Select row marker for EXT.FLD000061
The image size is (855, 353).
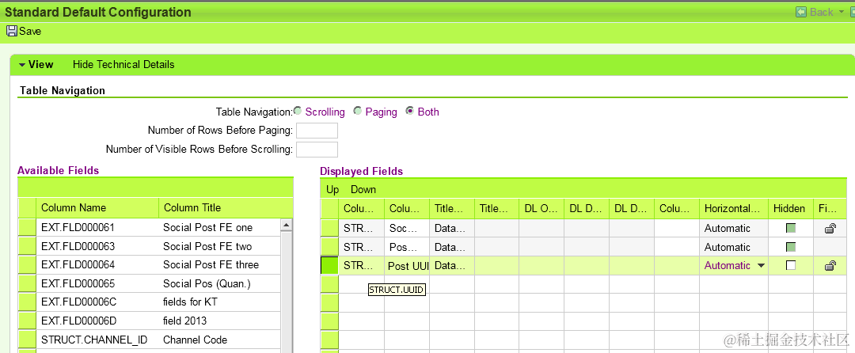tap(27, 228)
